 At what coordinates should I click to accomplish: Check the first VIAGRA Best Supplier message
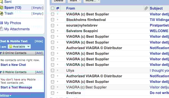pyautogui.click(x=53, y=14)
